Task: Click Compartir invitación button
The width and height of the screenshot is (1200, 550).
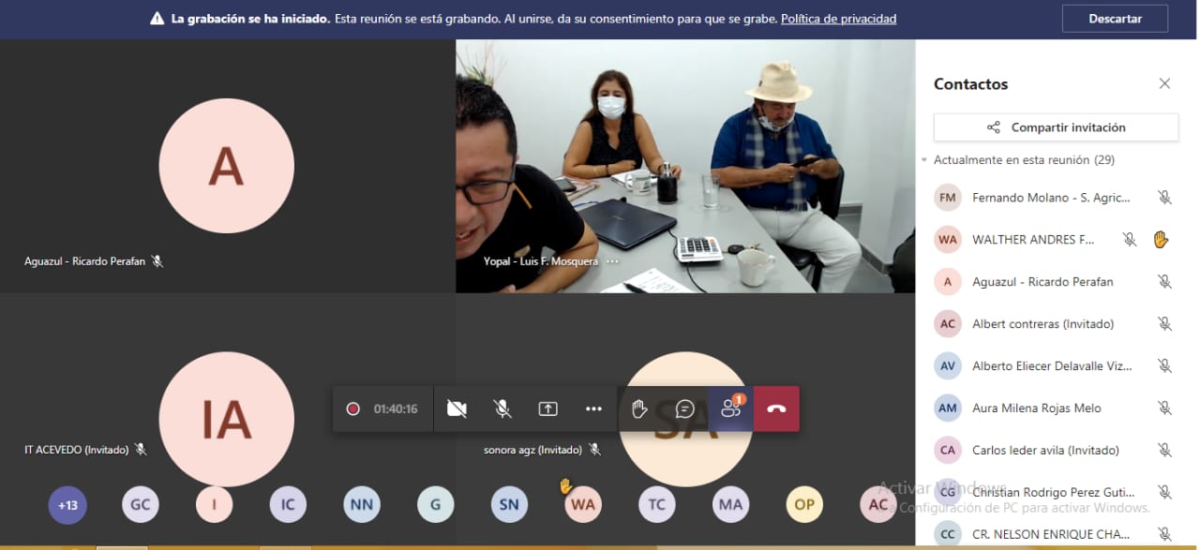Action: (x=1056, y=127)
